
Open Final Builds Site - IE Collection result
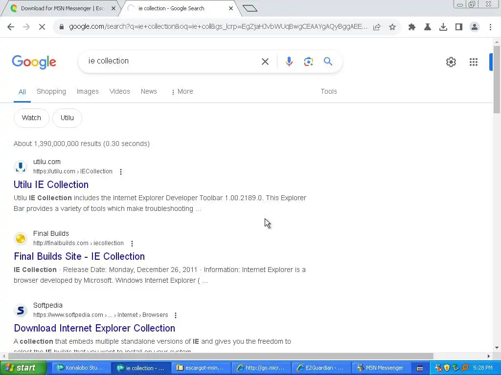click(x=79, y=256)
